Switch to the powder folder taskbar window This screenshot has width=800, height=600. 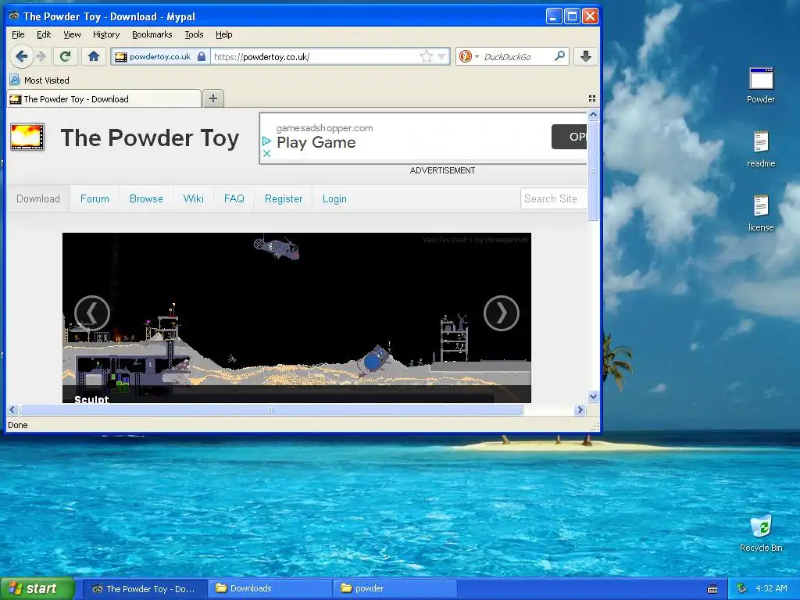click(x=395, y=588)
